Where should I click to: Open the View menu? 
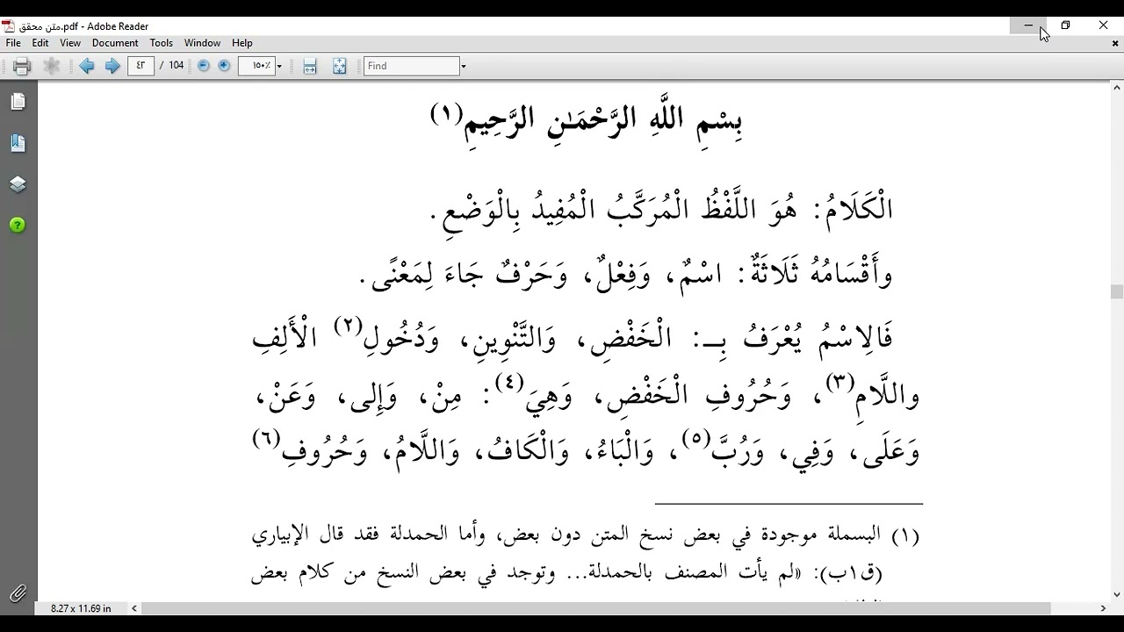coord(70,43)
